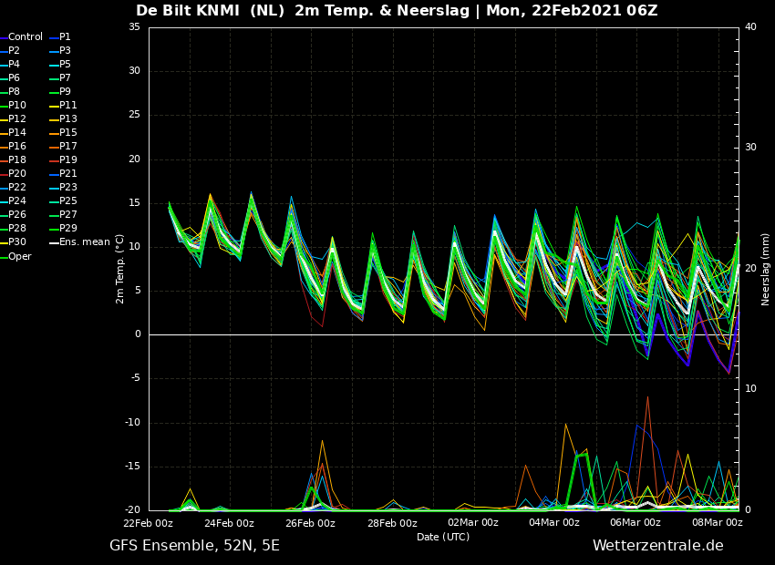775x565 pixels.
Task: Click the chart title De Bilt KNMI
Action: pos(191,10)
